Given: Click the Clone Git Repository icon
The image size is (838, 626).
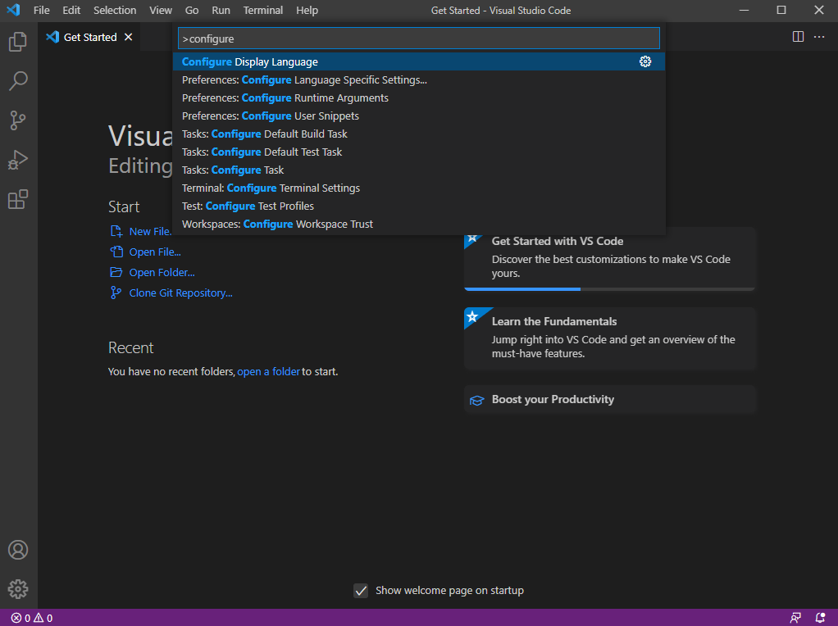Looking at the screenshot, I should 116,293.
